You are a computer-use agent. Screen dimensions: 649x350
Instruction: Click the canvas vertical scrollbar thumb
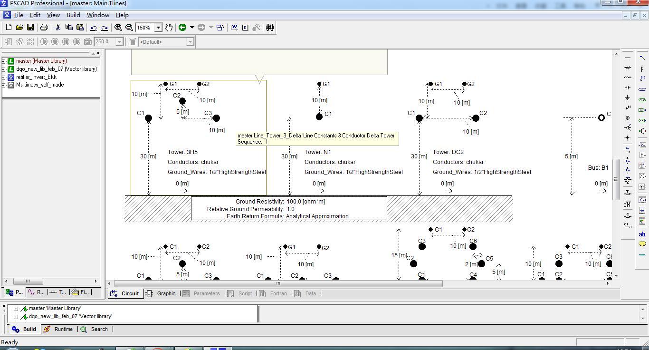pos(616,179)
